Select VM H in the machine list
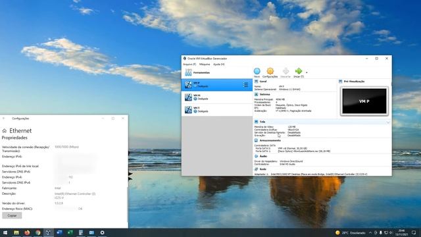 point(217,97)
